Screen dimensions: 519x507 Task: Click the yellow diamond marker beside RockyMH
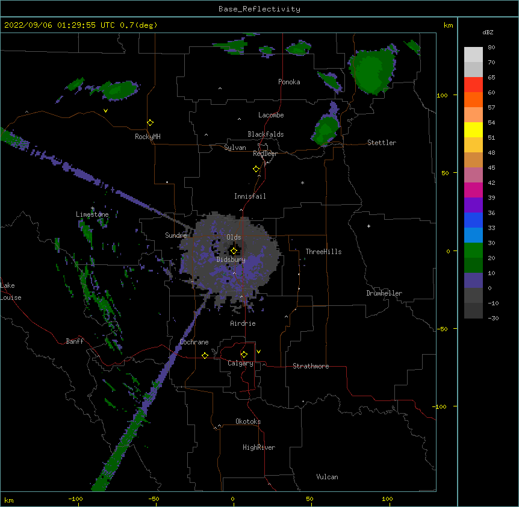coord(151,123)
